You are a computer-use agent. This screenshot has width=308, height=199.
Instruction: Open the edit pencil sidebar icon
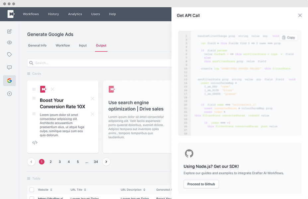click(x=9, y=32)
